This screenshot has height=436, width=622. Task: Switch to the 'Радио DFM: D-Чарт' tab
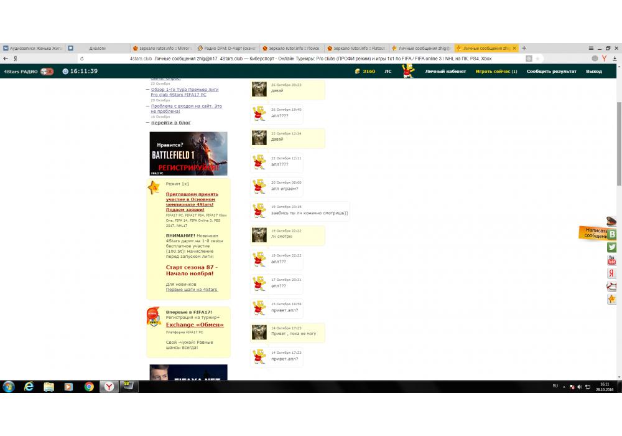click(227, 48)
